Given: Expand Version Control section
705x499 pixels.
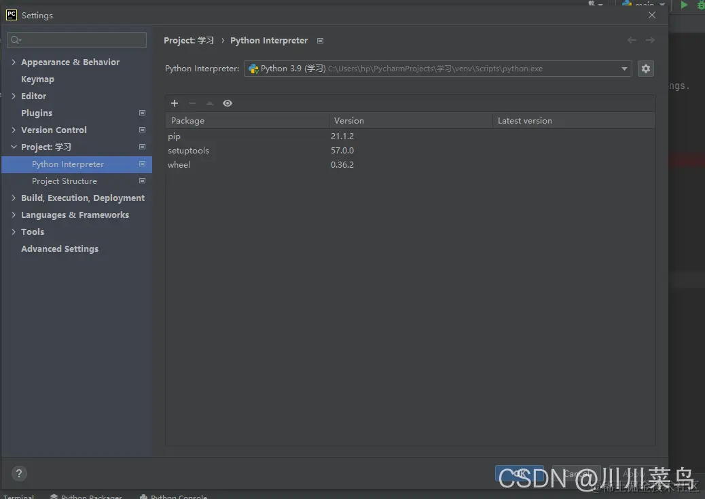Looking at the screenshot, I should pyautogui.click(x=14, y=130).
